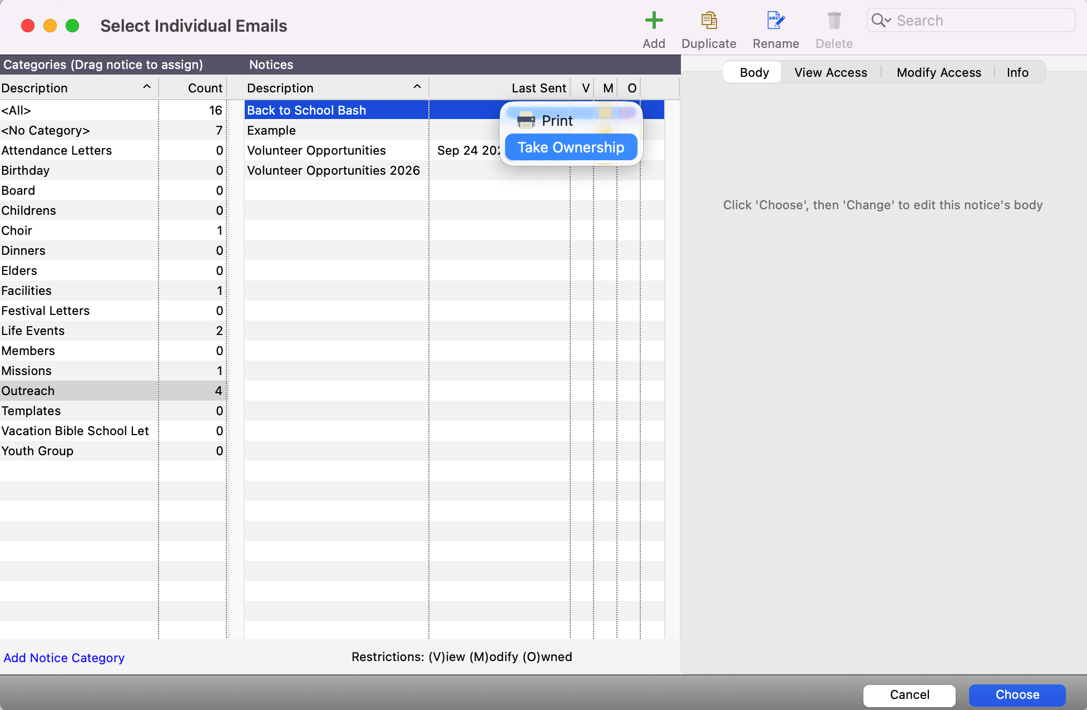The width and height of the screenshot is (1087, 710).
Task: Select the Facilities category
Action: (x=113, y=290)
